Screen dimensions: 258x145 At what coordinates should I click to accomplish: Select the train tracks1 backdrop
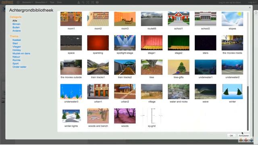(x=98, y=67)
